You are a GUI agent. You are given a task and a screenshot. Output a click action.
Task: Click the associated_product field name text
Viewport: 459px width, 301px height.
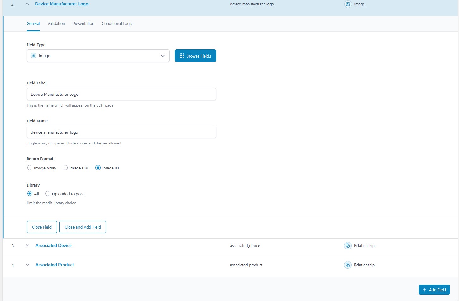point(246,265)
